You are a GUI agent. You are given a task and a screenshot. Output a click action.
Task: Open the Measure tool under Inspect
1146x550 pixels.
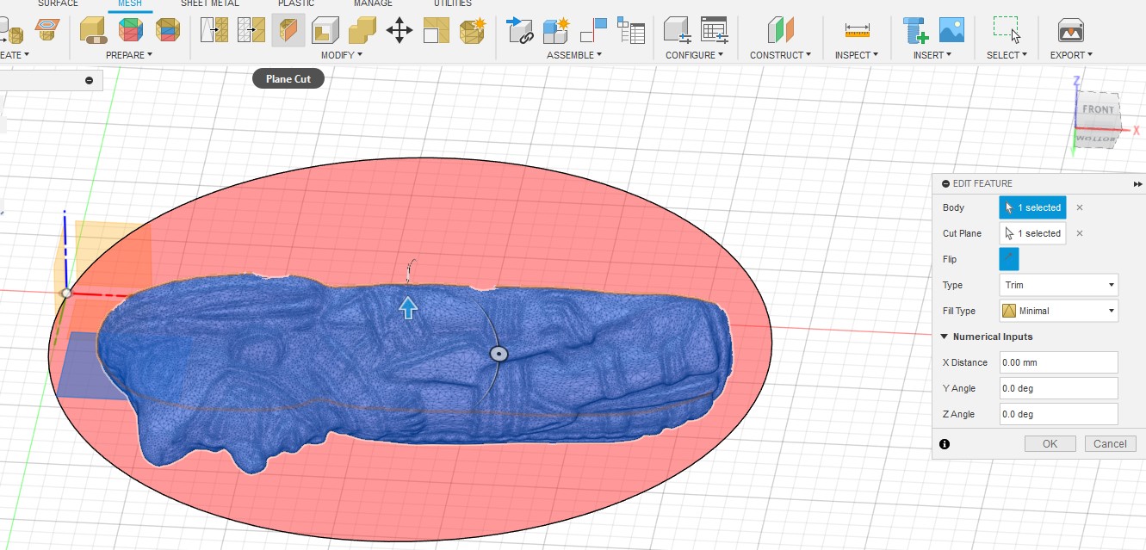857,31
